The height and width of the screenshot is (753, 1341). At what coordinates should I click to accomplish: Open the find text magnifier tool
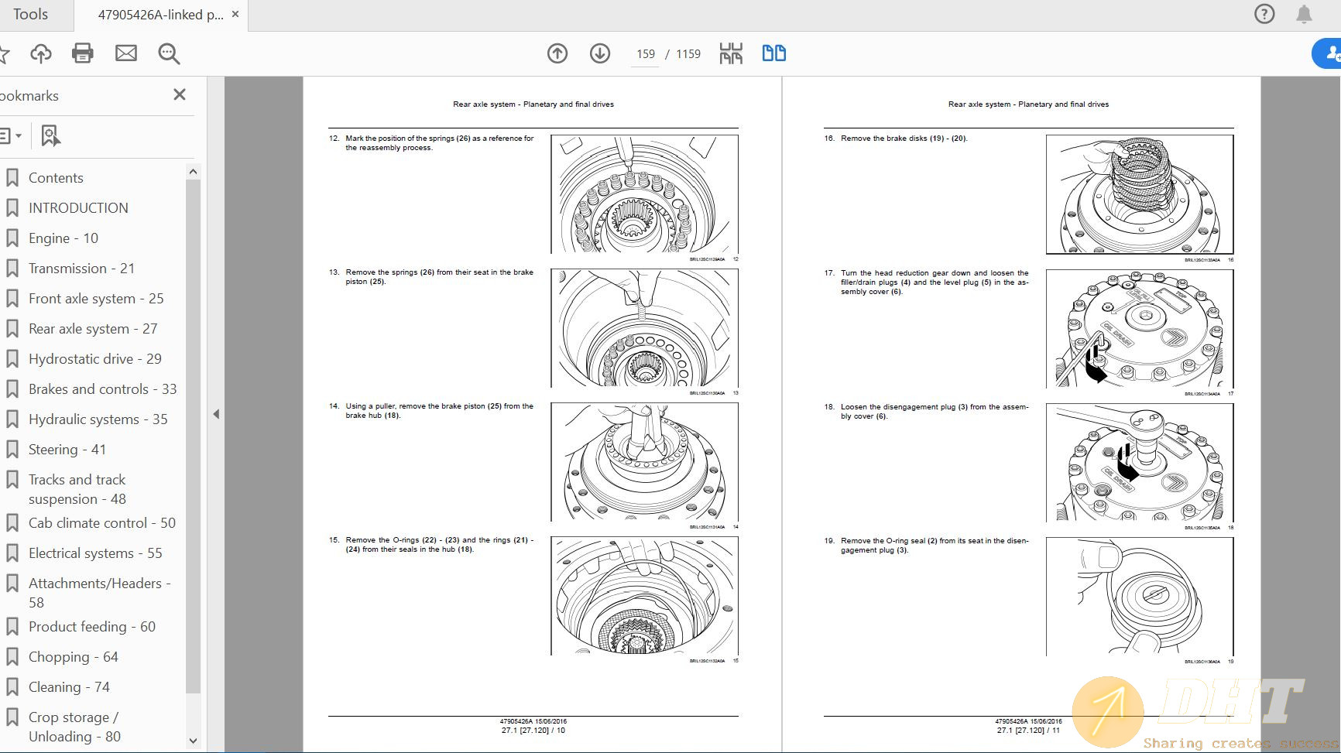point(169,53)
